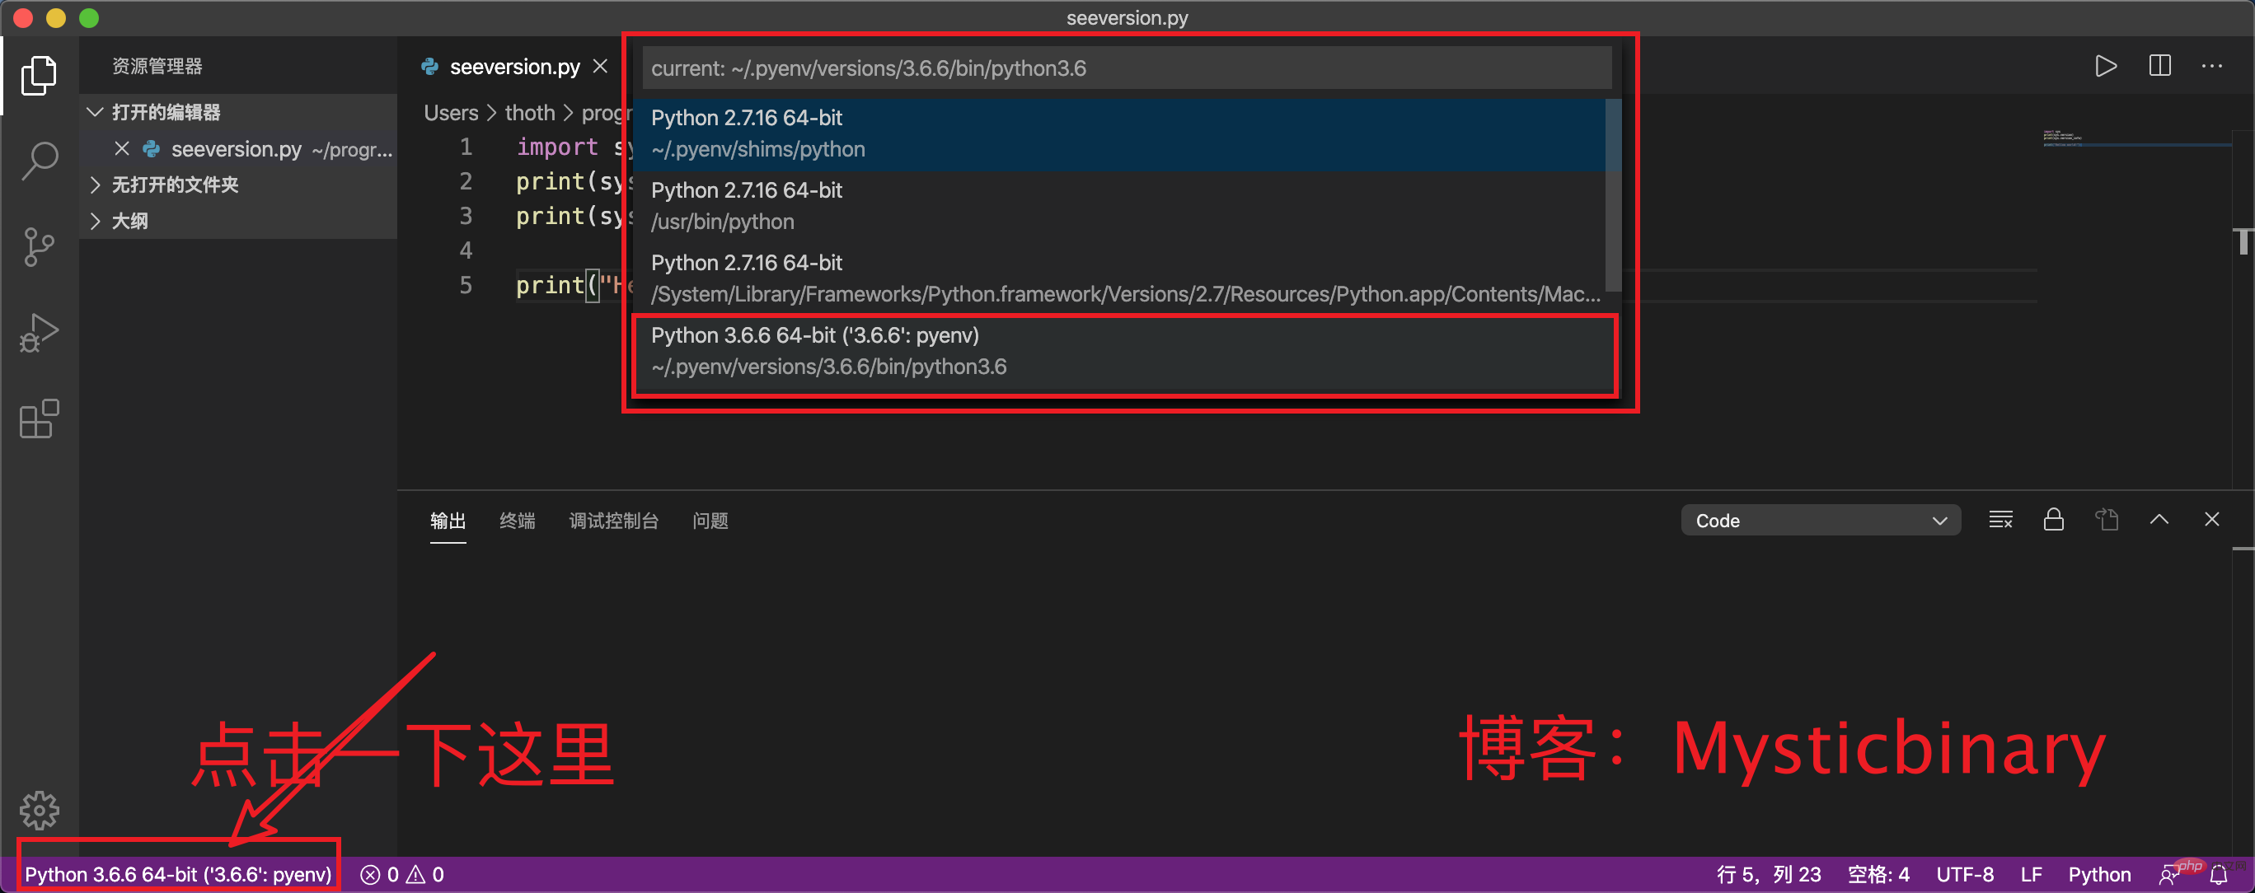Open the Source Control view icon
The height and width of the screenshot is (893, 2255).
[x=39, y=246]
